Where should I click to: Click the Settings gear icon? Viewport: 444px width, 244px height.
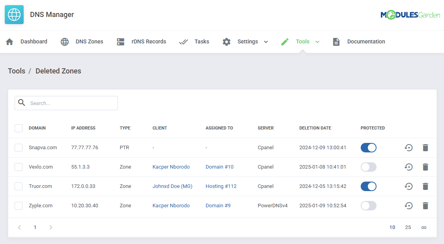click(x=227, y=42)
